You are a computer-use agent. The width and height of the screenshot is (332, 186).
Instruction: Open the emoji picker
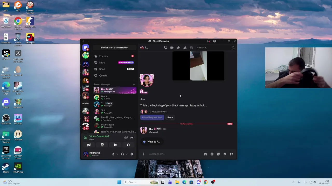pos(225,154)
